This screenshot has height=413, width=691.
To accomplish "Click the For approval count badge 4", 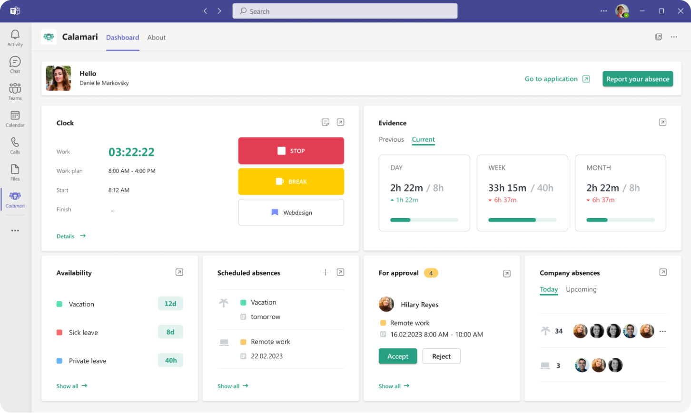I will (x=431, y=273).
